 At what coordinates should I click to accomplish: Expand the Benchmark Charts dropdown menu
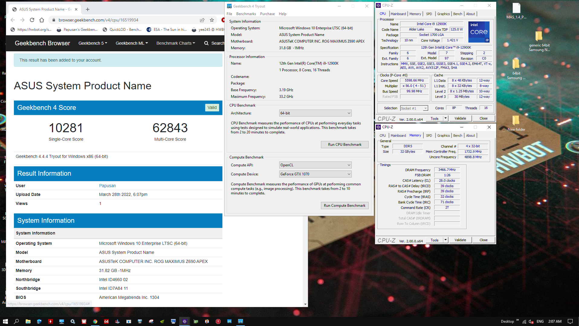pos(176,43)
